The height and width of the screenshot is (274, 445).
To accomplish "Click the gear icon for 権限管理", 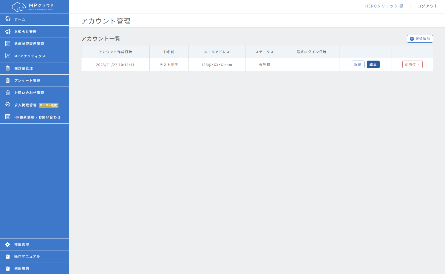I will tap(8, 244).
